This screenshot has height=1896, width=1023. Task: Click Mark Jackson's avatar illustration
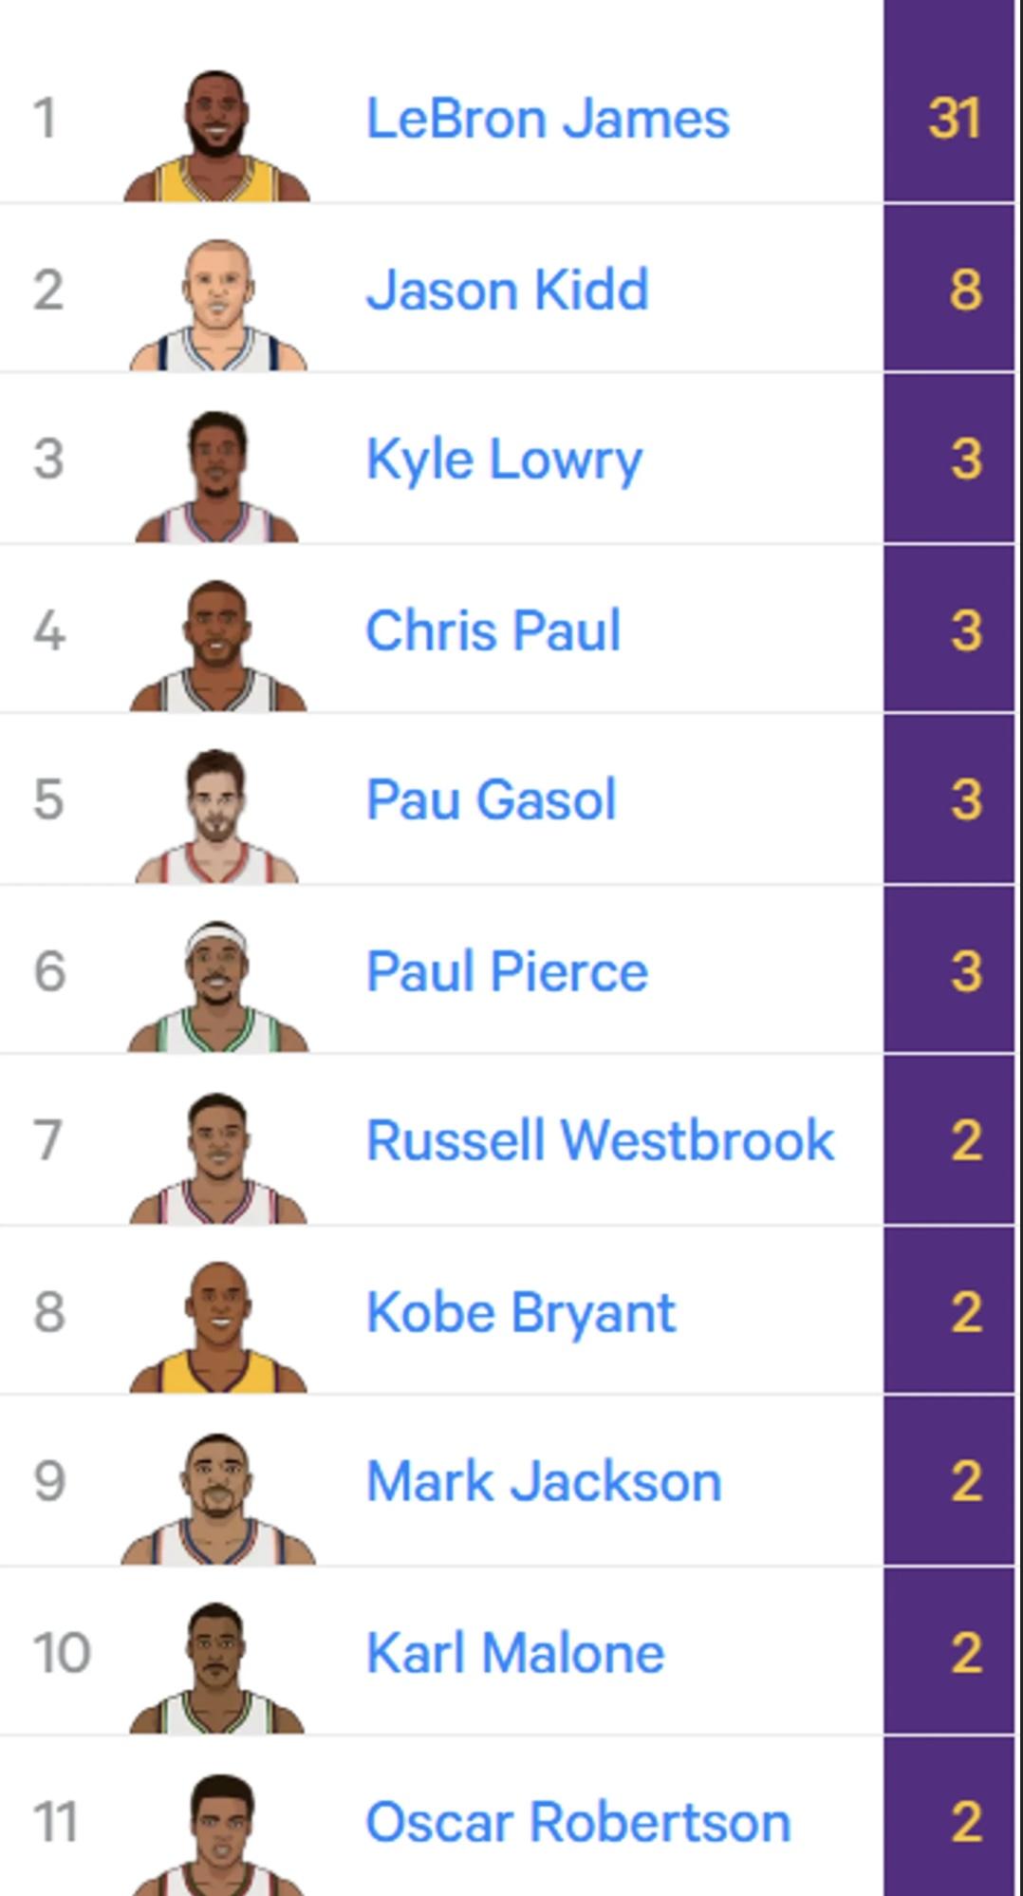[x=216, y=1498]
